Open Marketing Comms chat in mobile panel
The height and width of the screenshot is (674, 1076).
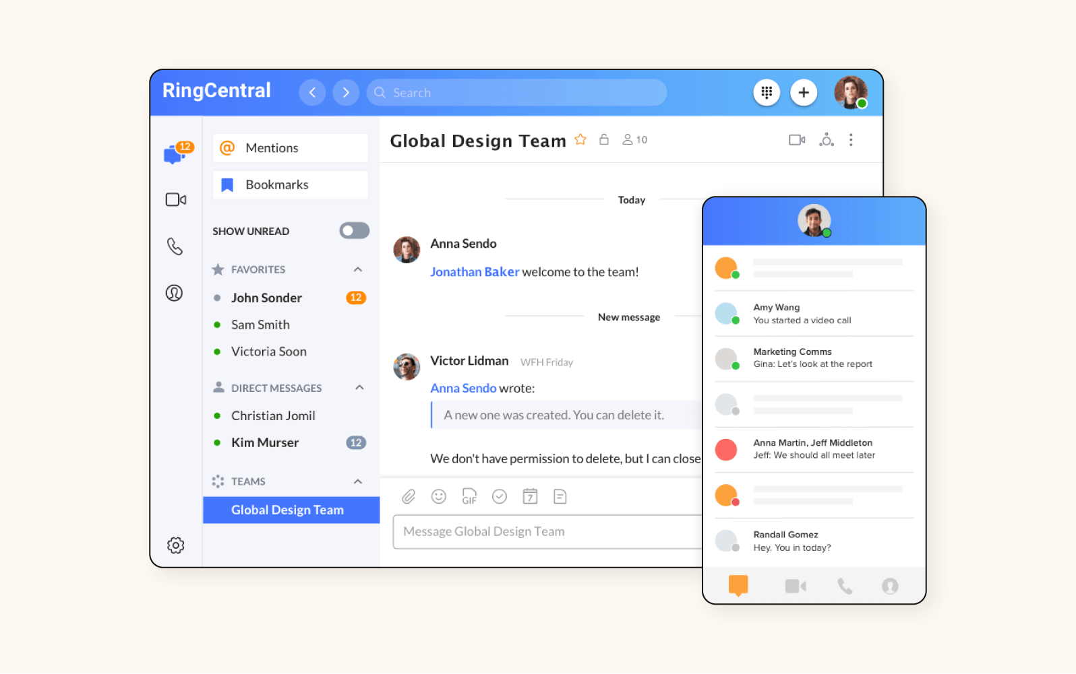(814, 358)
